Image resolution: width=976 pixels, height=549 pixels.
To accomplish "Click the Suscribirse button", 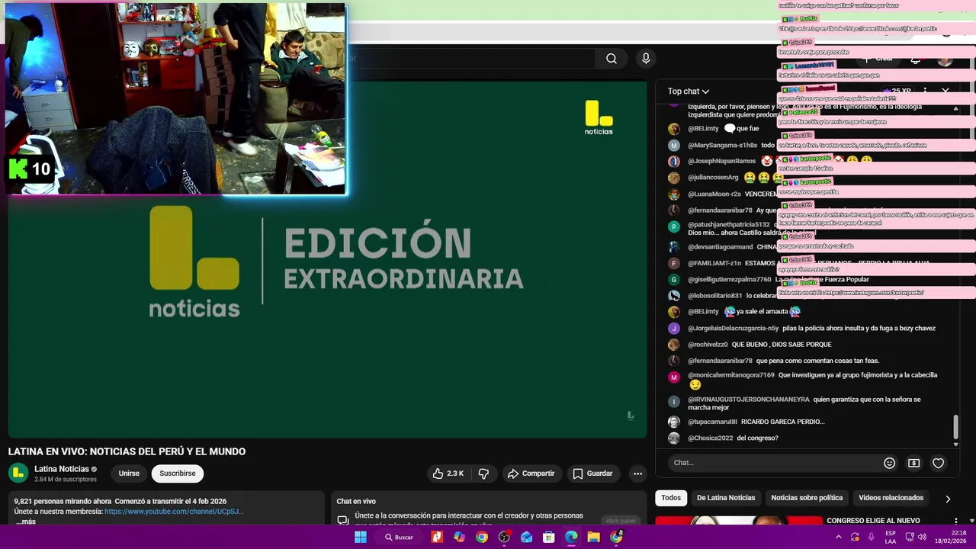I will tap(178, 474).
